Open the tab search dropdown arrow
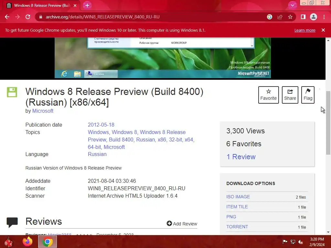 coord(292,5)
